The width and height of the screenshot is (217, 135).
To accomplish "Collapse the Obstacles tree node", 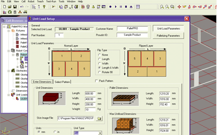I will [x=9, y=71].
